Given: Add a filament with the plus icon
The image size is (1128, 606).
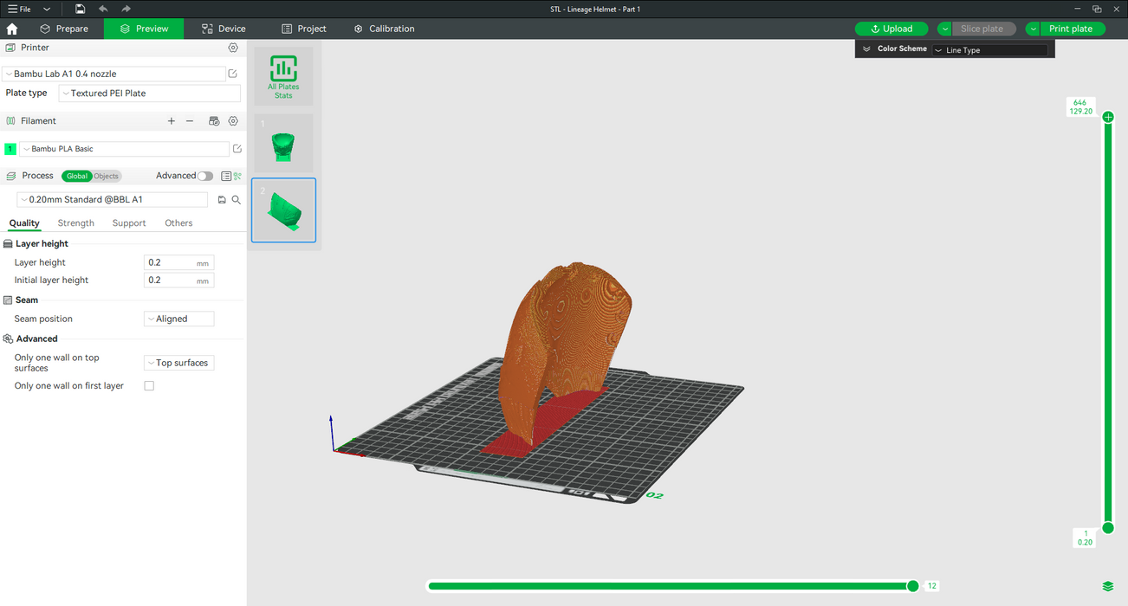Looking at the screenshot, I should coord(172,121).
